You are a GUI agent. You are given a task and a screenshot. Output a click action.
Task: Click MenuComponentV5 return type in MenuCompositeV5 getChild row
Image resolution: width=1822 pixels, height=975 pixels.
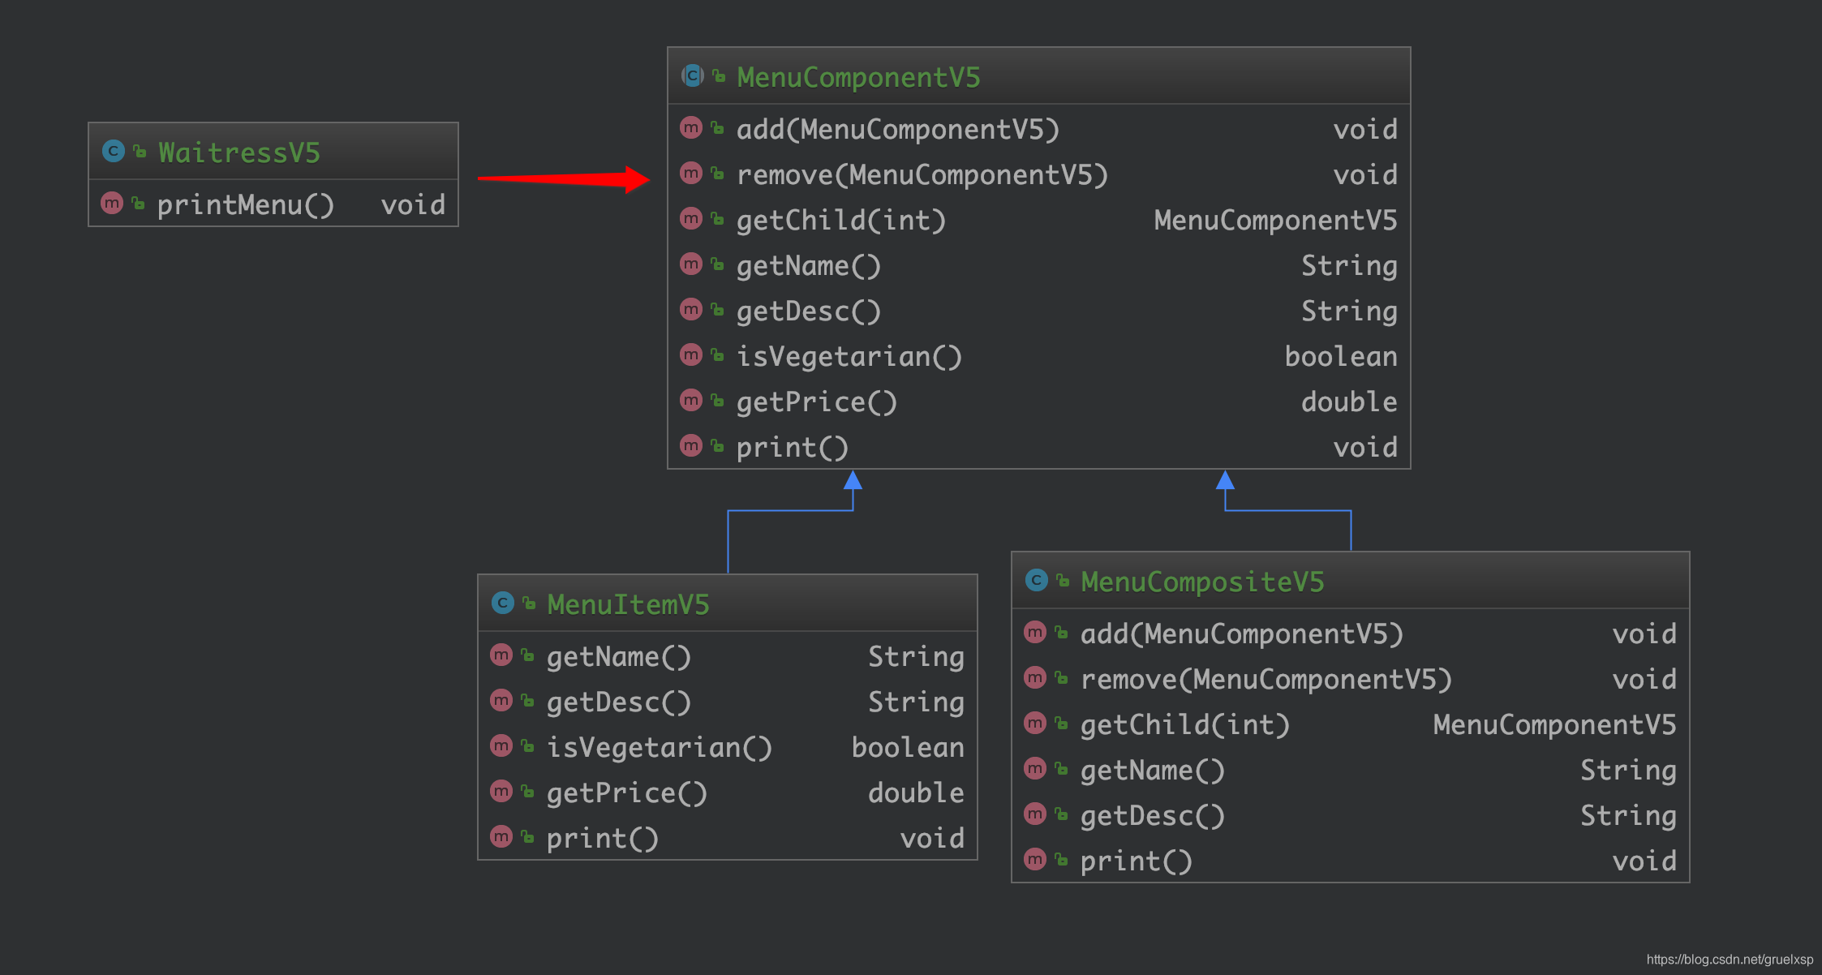(1554, 724)
